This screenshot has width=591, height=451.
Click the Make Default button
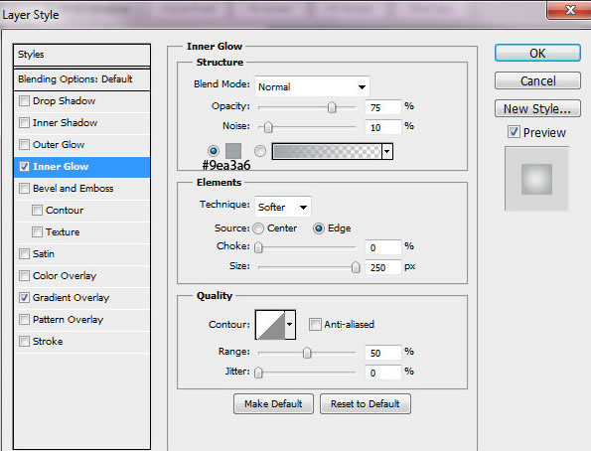273,404
